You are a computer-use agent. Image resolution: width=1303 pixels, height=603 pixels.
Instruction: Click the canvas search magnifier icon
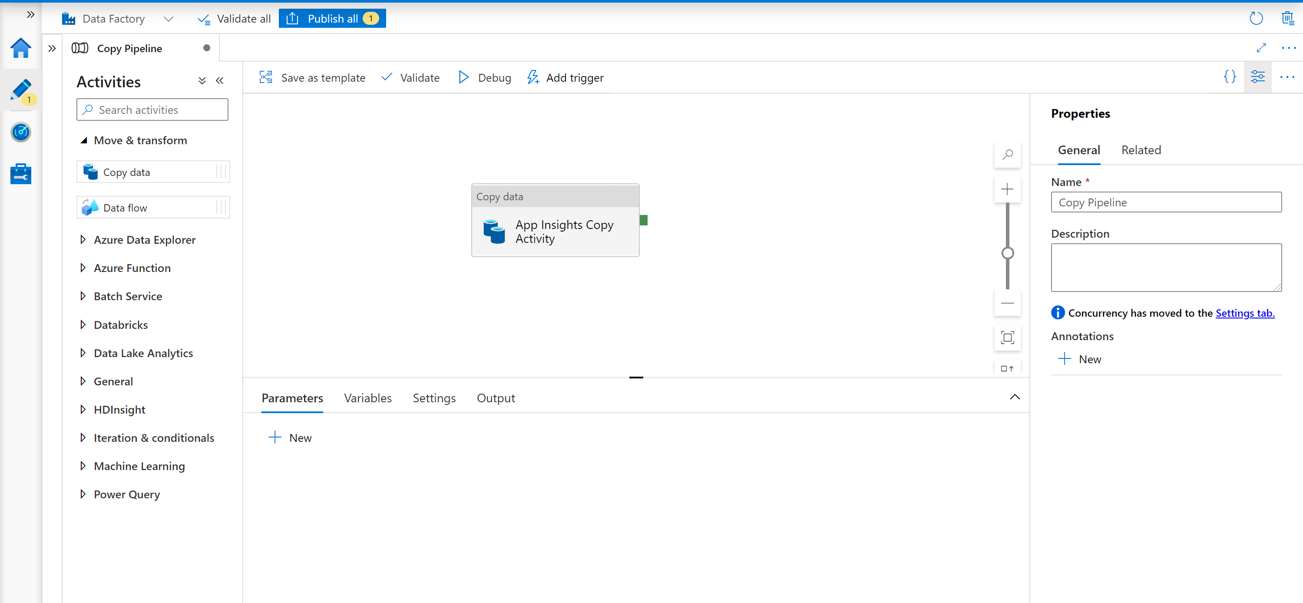coord(1007,154)
